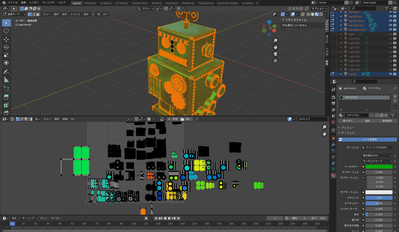
Task: Select the Scale tool
Action: click(6, 55)
